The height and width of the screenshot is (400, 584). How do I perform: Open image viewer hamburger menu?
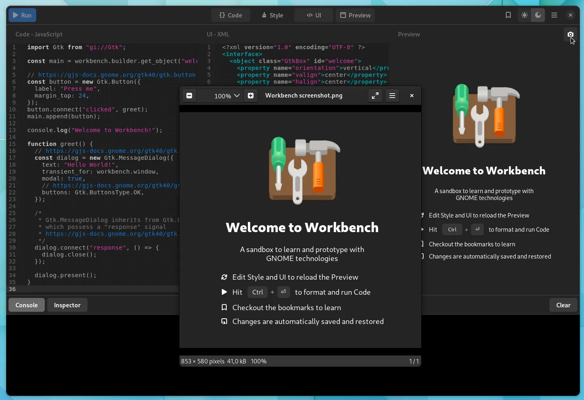[x=392, y=96]
